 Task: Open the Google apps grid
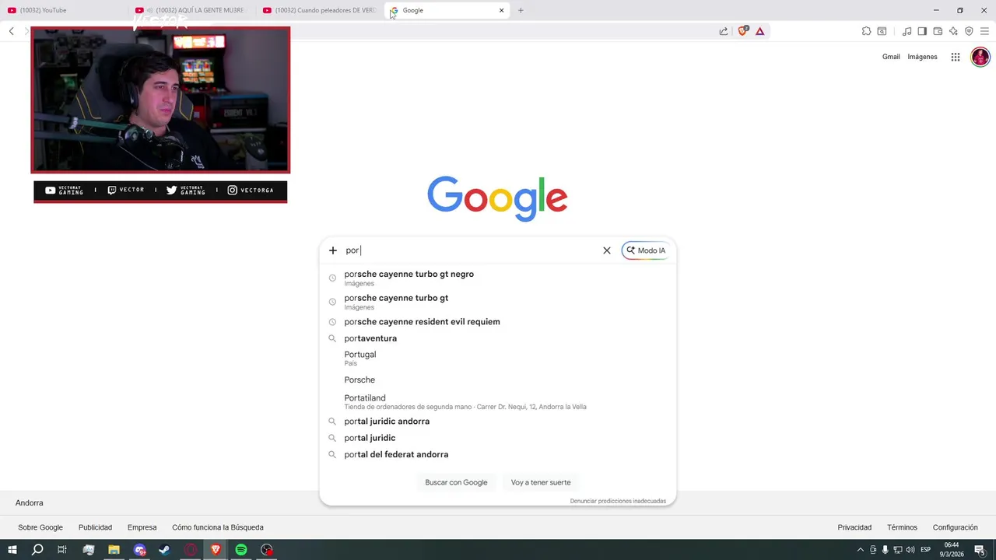(956, 57)
